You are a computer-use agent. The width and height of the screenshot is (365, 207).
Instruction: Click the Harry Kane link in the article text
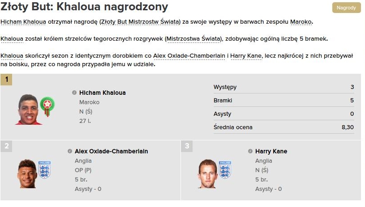(246, 56)
